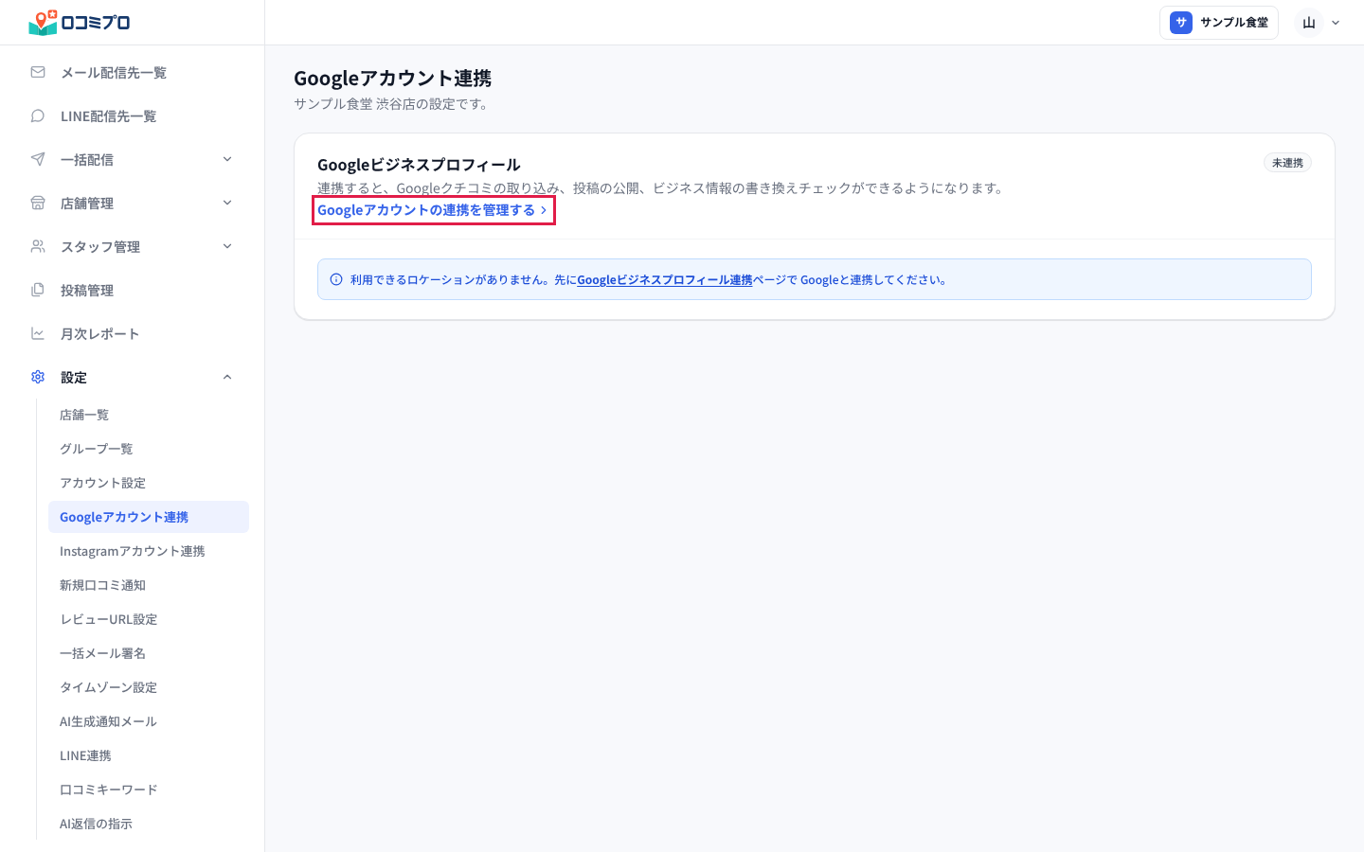Expand the スタッフ管理 submenu chevron
The width and height of the screenshot is (1364, 852).
point(227,246)
